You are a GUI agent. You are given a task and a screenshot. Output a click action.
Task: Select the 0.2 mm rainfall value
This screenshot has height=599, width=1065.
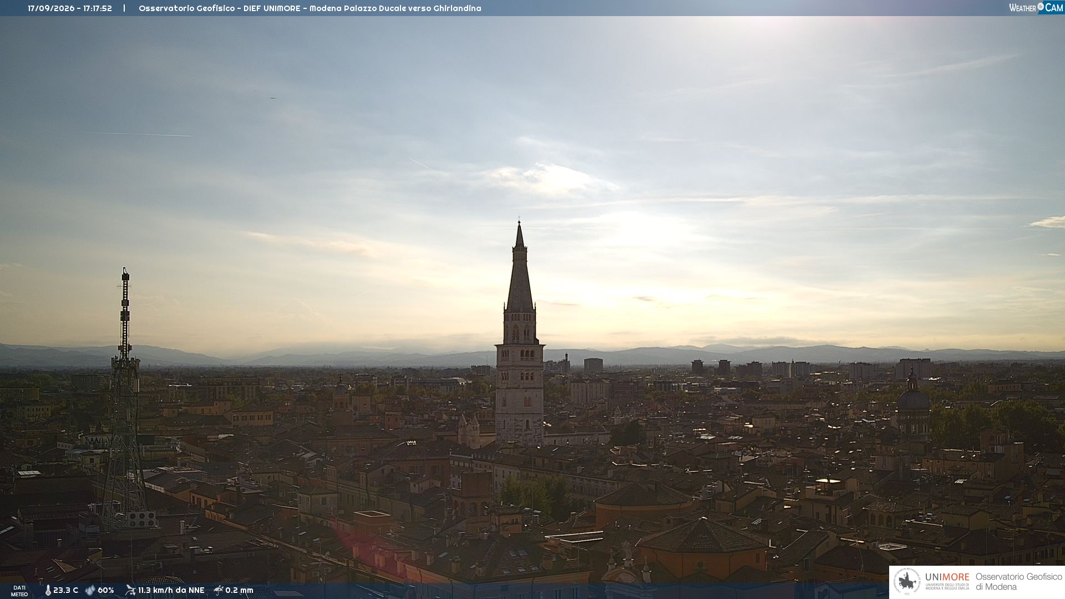click(239, 590)
